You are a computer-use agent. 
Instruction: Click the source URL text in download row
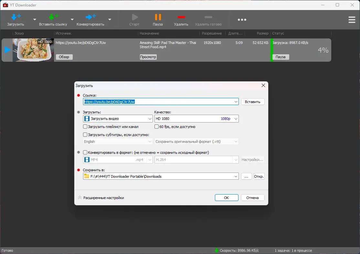pyautogui.click(x=81, y=43)
